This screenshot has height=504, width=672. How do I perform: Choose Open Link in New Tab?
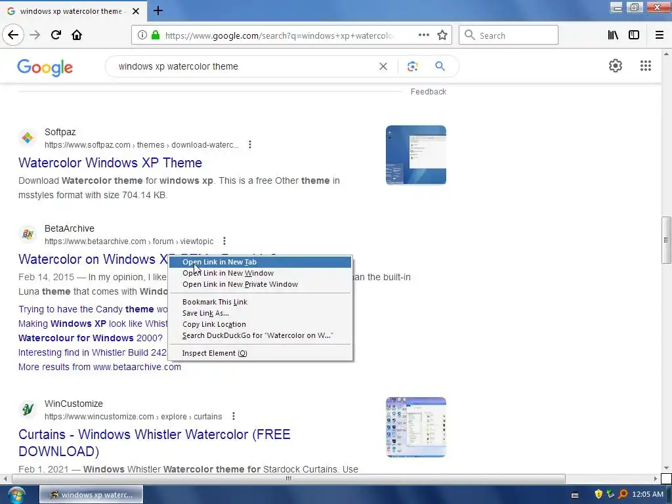click(260, 262)
